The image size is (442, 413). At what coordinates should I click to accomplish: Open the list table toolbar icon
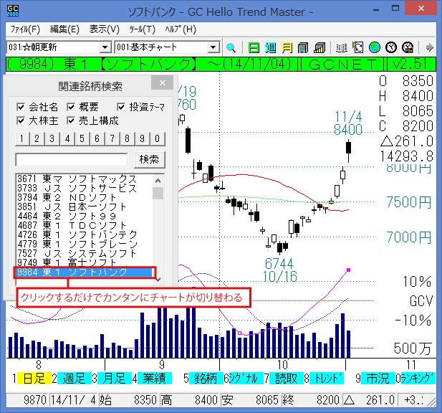[x=342, y=47]
